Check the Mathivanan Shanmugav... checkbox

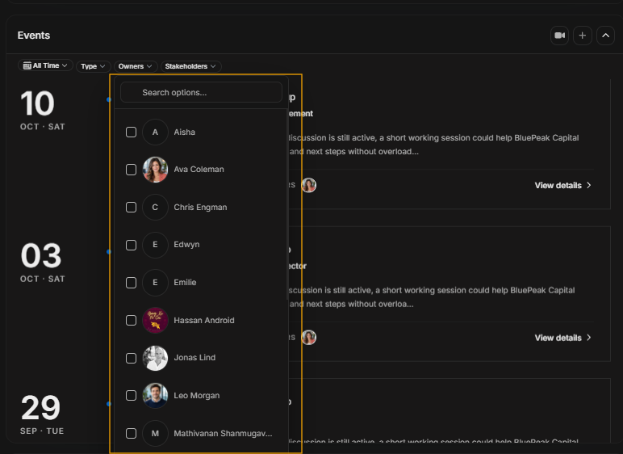(131, 433)
